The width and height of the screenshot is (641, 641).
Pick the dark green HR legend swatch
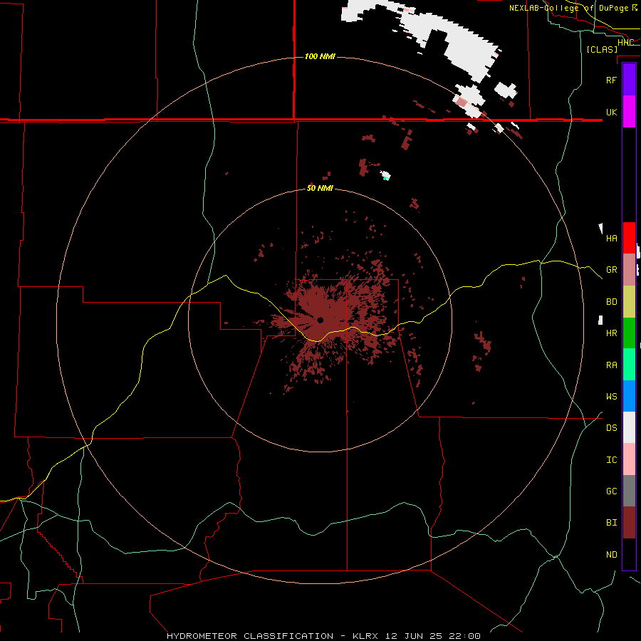(x=629, y=333)
